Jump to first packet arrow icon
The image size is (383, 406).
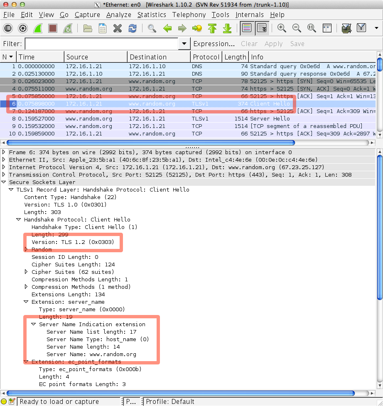[212, 28]
